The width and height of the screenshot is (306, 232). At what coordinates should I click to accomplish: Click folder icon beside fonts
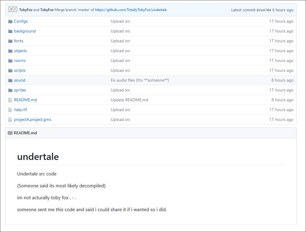[x=10, y=41]
